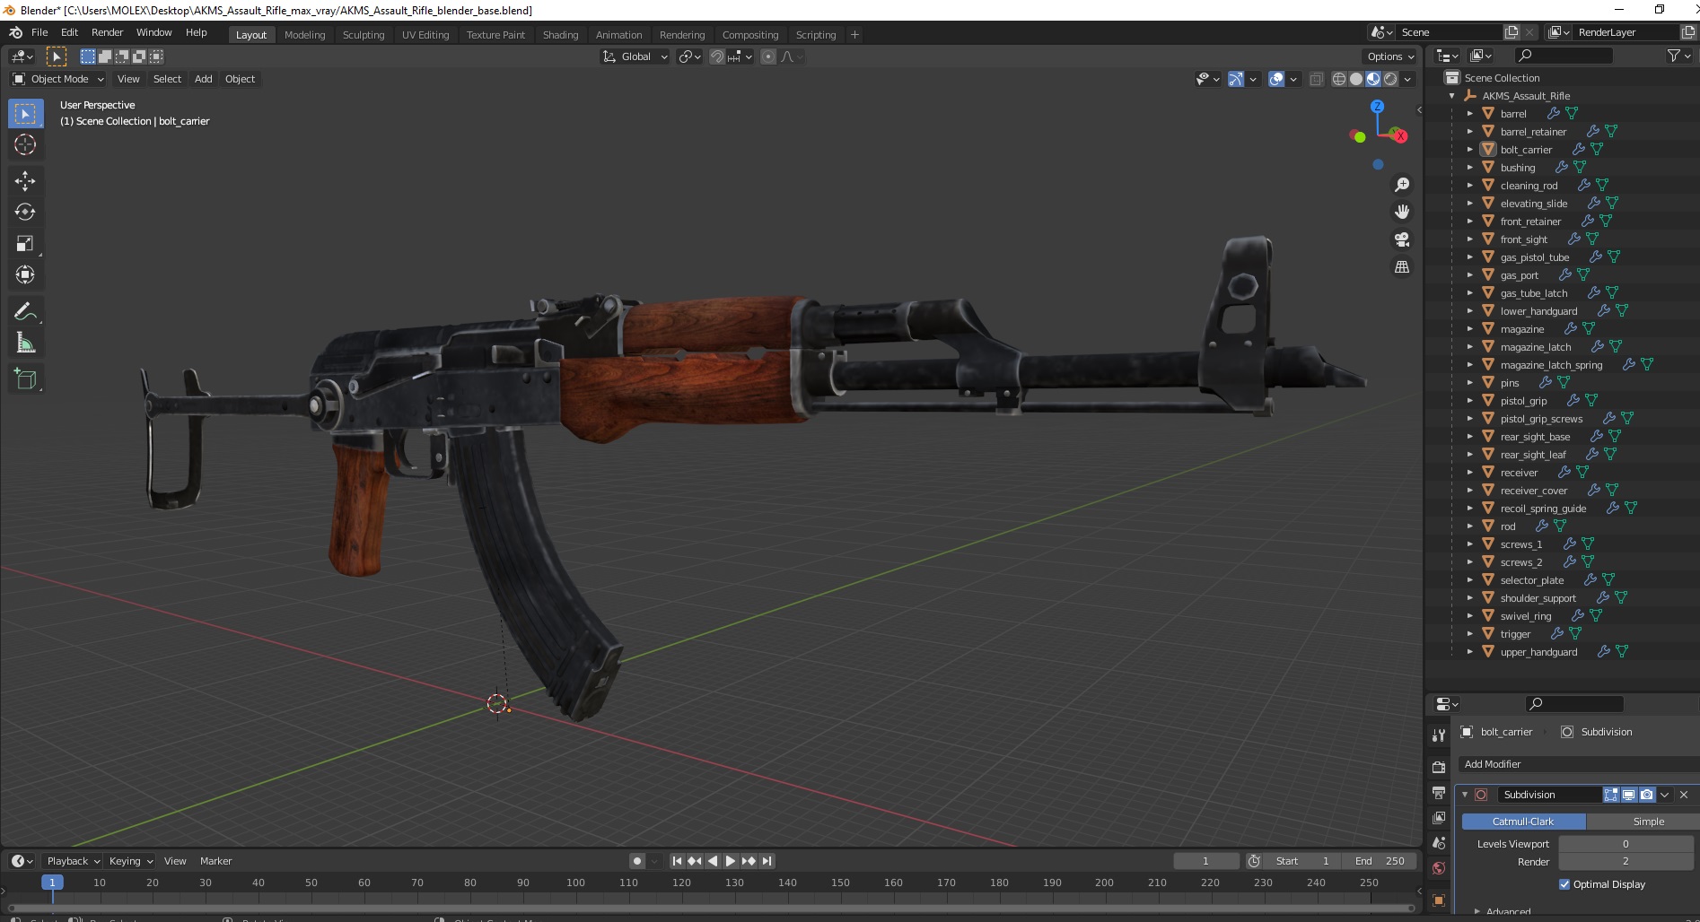The image size is (1700, 922).
Task: Toggle Subdivision modifier edit mode display
Action: [1611, 795]
